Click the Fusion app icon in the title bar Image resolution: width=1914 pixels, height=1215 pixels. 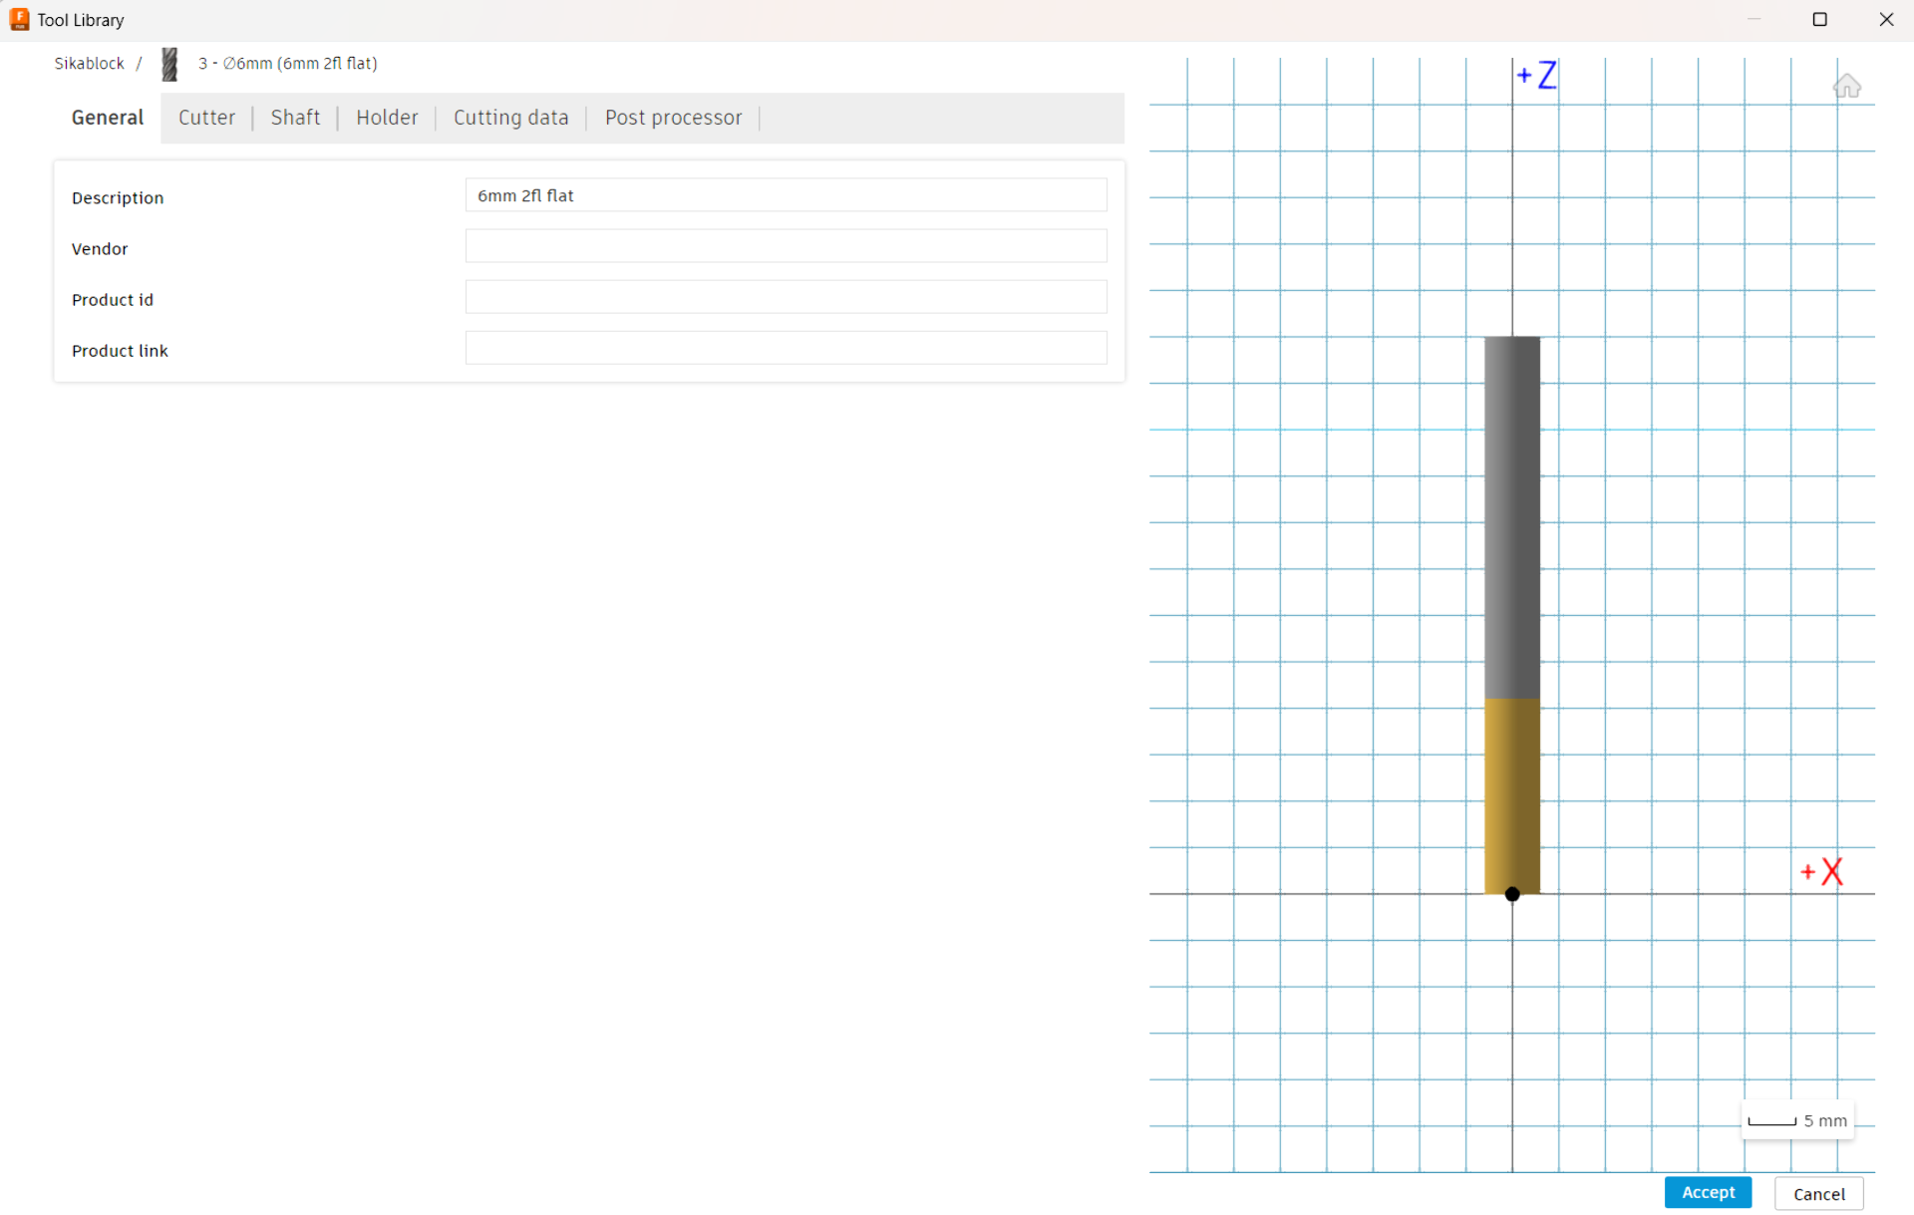click(19, 19)
